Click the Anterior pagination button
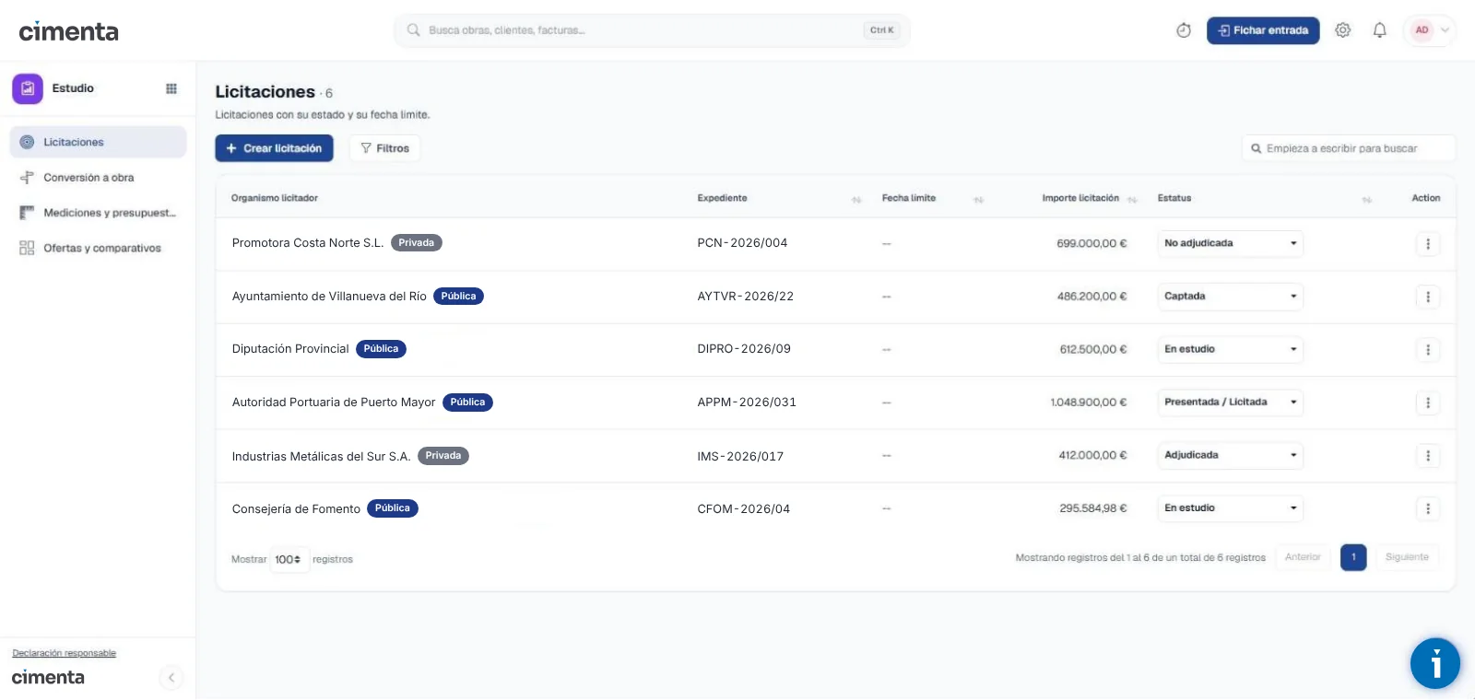This screenshot has height=700, width=1475. [x=1303, y=557]
